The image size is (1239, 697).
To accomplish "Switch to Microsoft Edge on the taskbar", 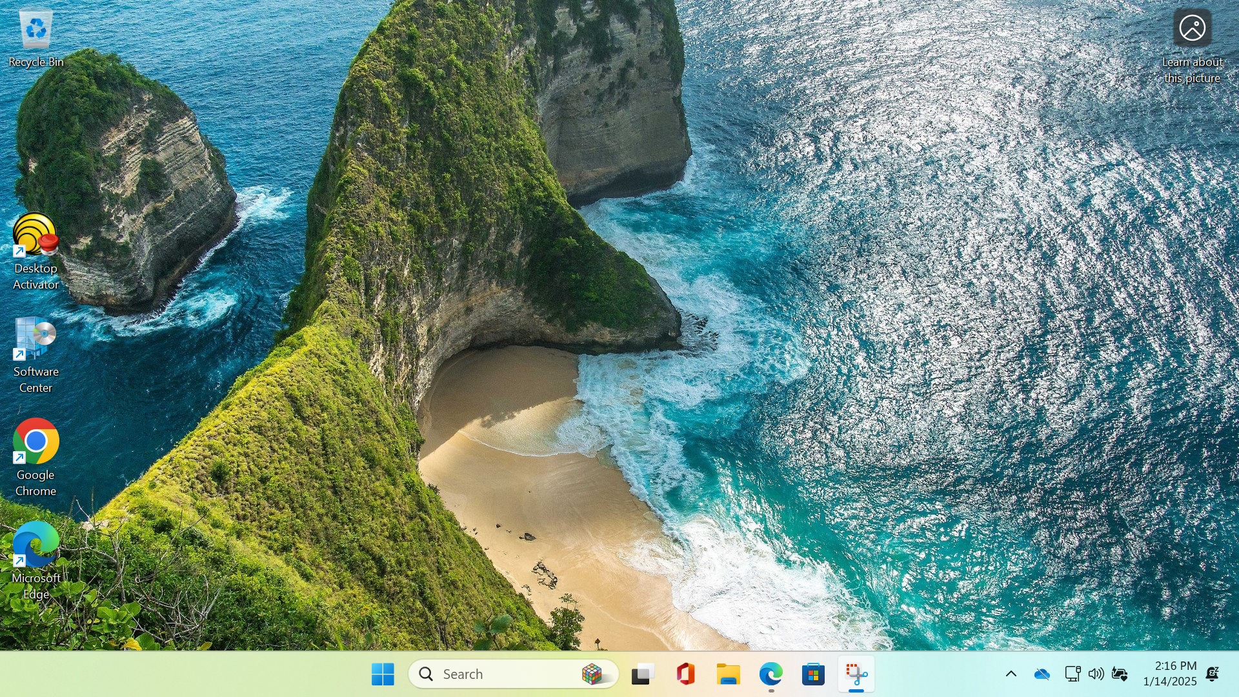I will [x=771, y=674].
